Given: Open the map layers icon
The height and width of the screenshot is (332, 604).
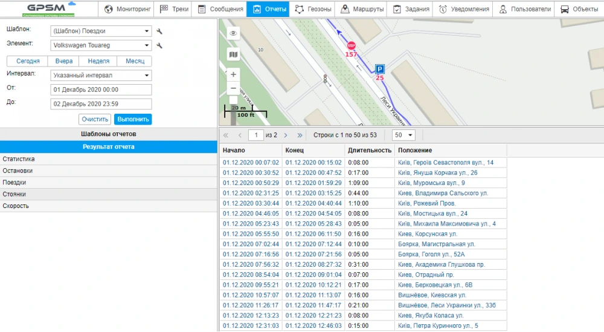Looking at the screenshot, I should coord(233,54).
